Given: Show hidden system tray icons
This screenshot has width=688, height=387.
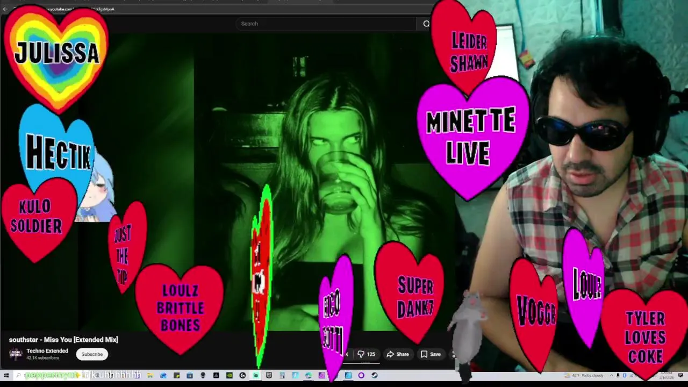Looking at the screenshot, I should coord(612,375).
